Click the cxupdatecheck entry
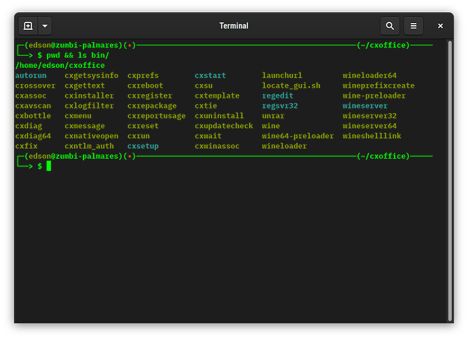468x339 pixels. tap(224, 125)
